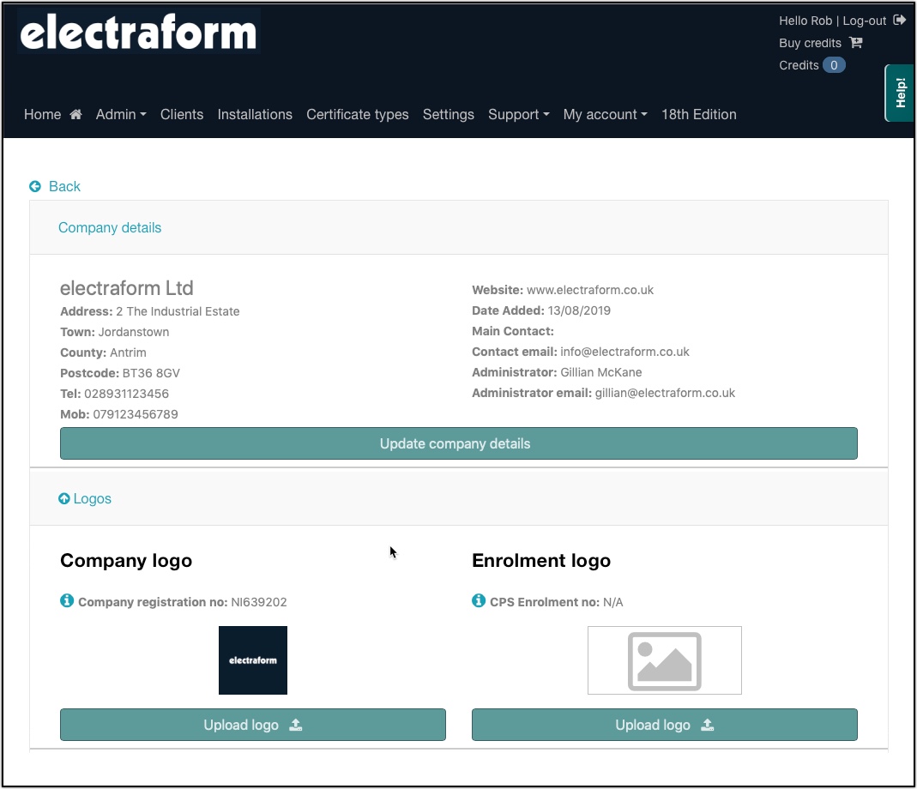Click the Credits count badge

(x=834, y=65)
